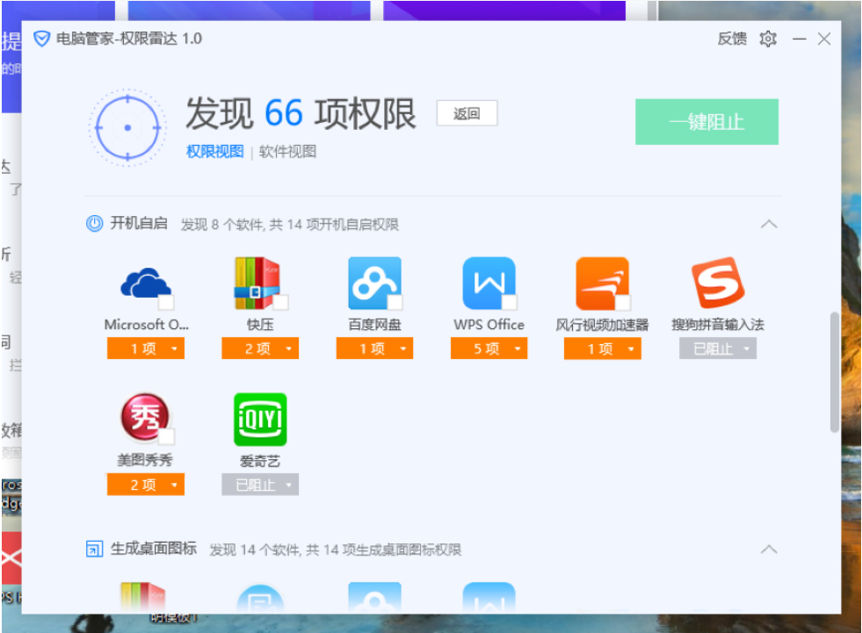The image size is (862, 633).
Task: Open the 2 项 dropdown under 美图秀秀
Action: [x=146, y=485]
